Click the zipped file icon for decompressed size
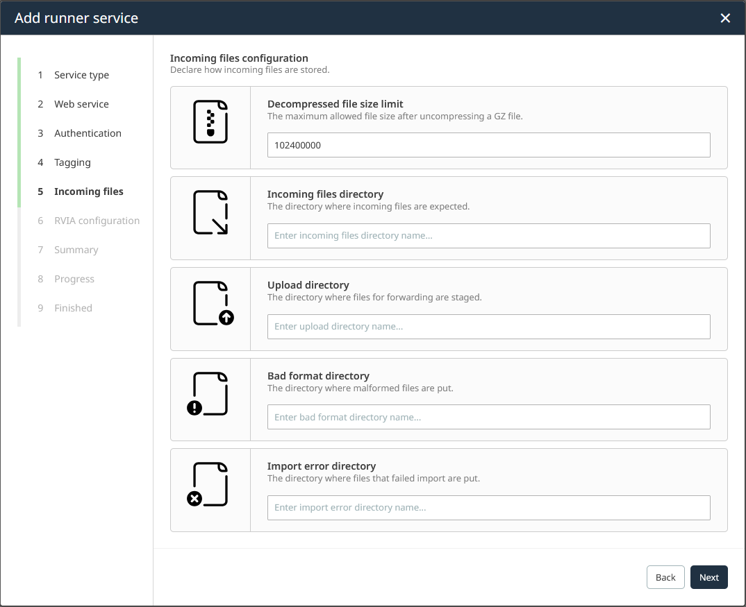Screen dimensions: 746x607 click(x=210, y=122)
